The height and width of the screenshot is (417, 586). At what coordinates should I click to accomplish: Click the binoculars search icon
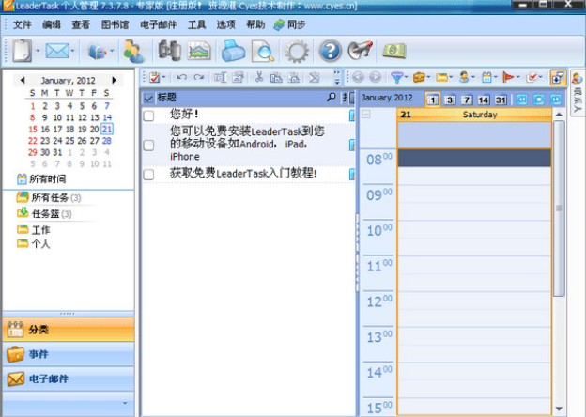click(169, 51)
